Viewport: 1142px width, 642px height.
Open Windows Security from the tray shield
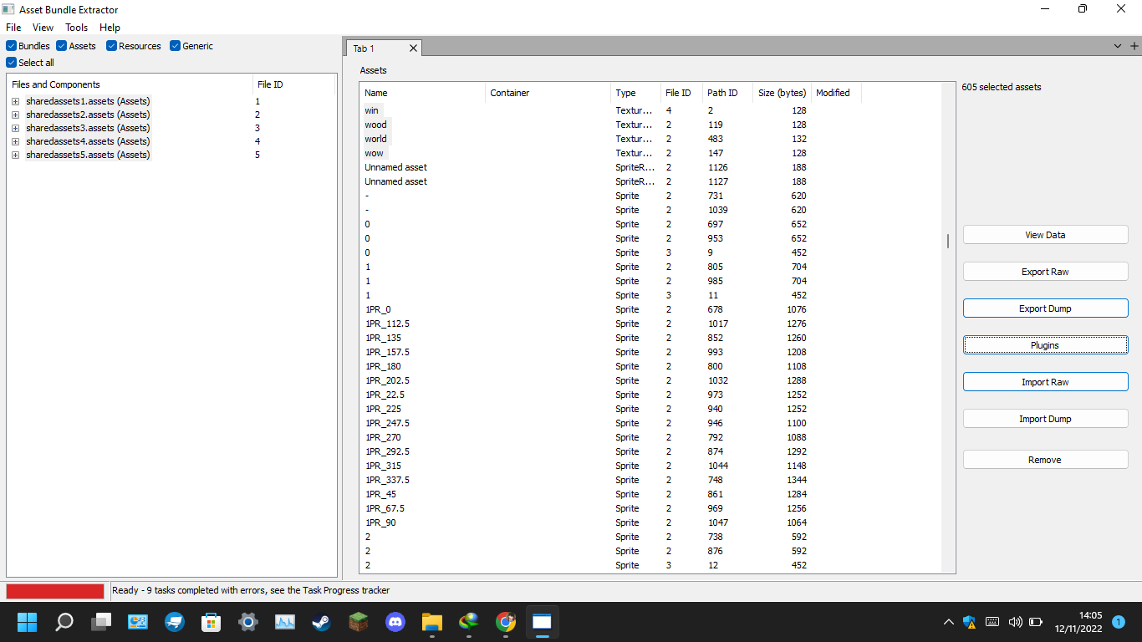coord(968,622)
